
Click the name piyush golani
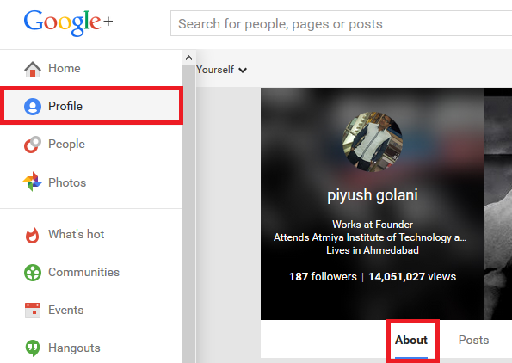coord(373,196)
